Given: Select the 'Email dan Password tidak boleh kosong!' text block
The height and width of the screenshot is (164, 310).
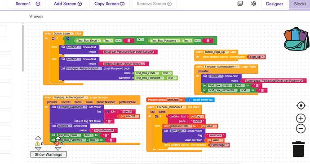Looking at the screenshot, I should pyautogui.click(x=128, y=52).
